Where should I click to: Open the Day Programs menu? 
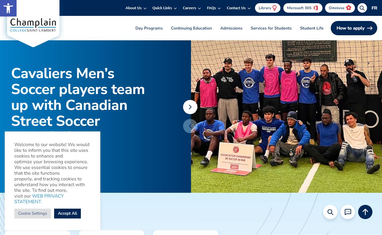149,28
